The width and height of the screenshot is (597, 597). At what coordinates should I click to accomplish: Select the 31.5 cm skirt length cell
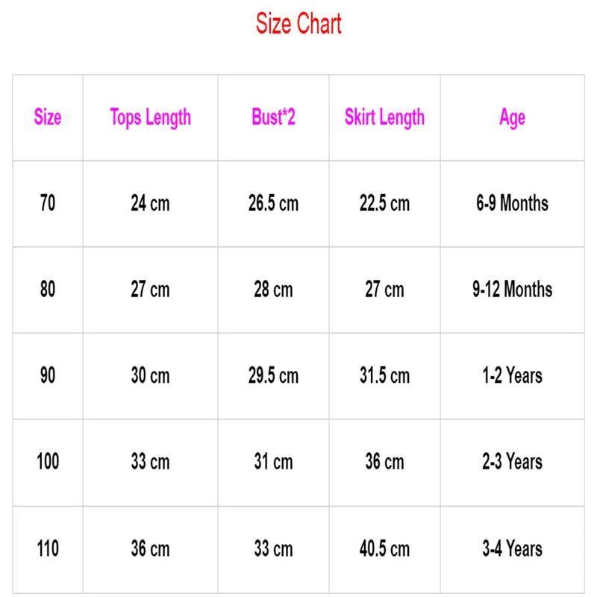(x=384, y=375)
